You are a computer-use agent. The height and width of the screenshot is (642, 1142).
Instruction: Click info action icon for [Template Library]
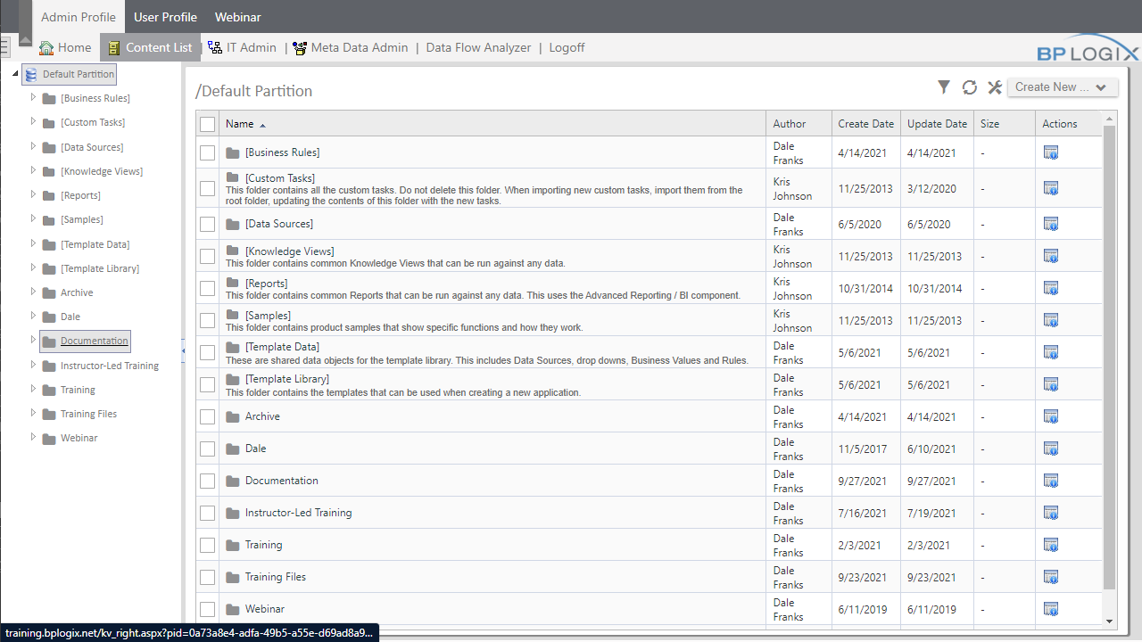click(1051, 384)
